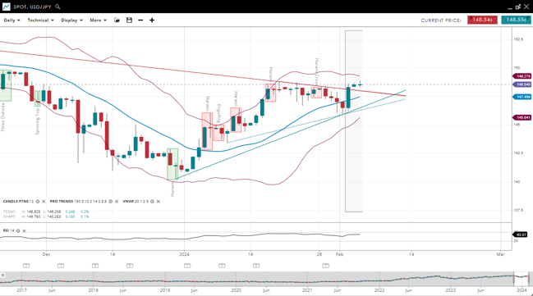
Task: Click the highlighted navigator range window
Action: point(522,279)
